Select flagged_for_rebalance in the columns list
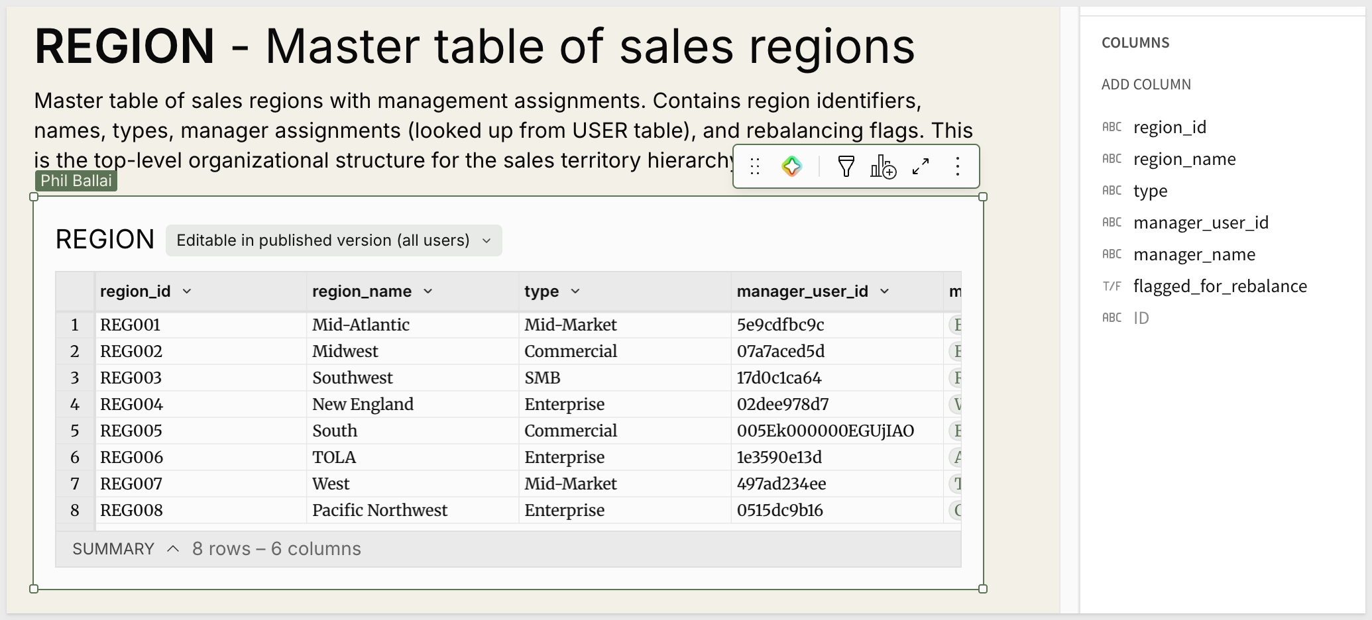Image resolution: width=1372 pixels, height=620 pixels. point(1220,286)
